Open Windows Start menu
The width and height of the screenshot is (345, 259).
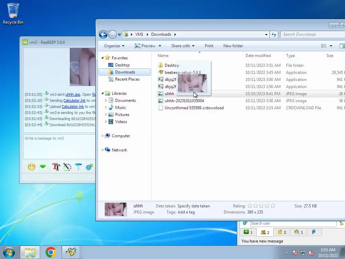(x=9, y=252)
